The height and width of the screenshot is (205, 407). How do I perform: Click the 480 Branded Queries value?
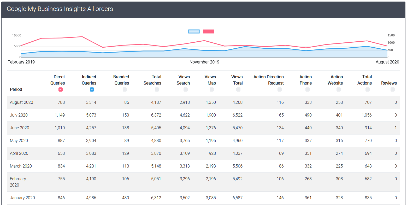[x=126, y=198]
